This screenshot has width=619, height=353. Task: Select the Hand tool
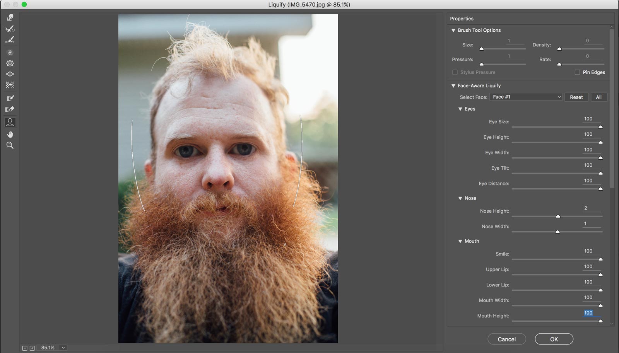click(x=10, y=134)
